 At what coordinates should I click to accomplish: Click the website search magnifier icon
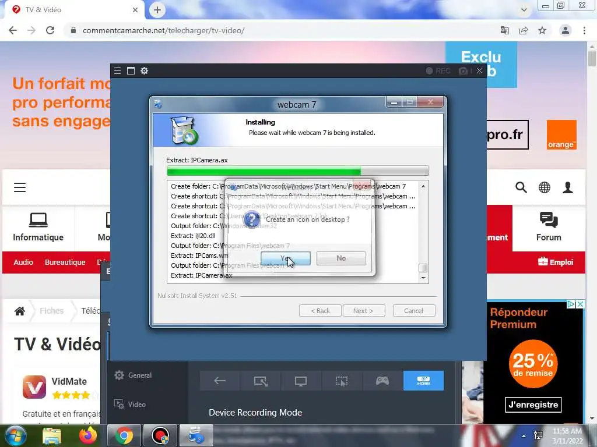521,187
